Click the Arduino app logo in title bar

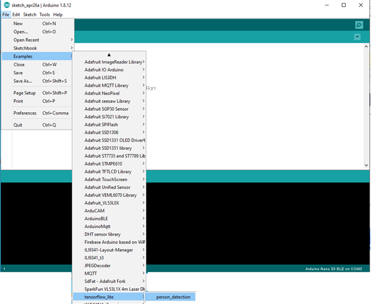click(x=7, y=5)
